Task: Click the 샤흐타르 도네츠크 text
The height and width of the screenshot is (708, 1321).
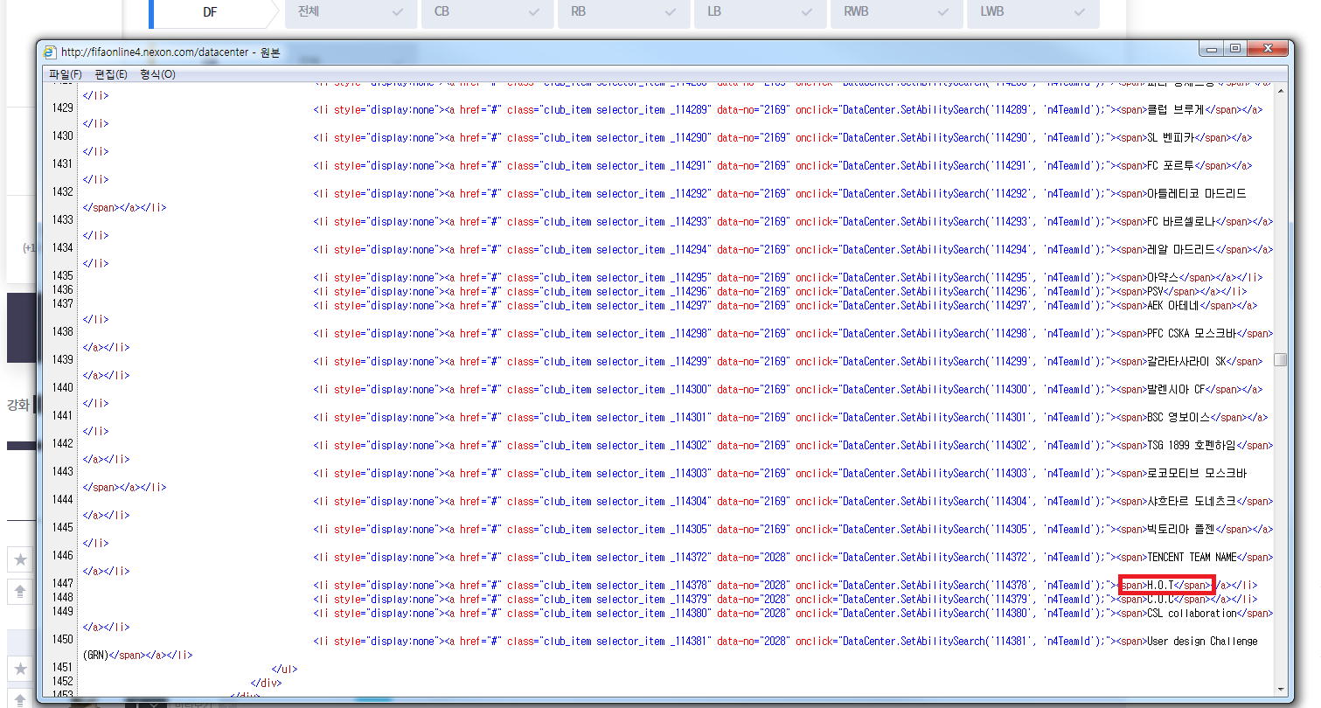Action: click(1192, 501)
